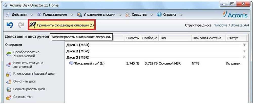Click the Средства tools icon
Image resolution: width=253 pixels, height=104 pixels.
(128, 14)
